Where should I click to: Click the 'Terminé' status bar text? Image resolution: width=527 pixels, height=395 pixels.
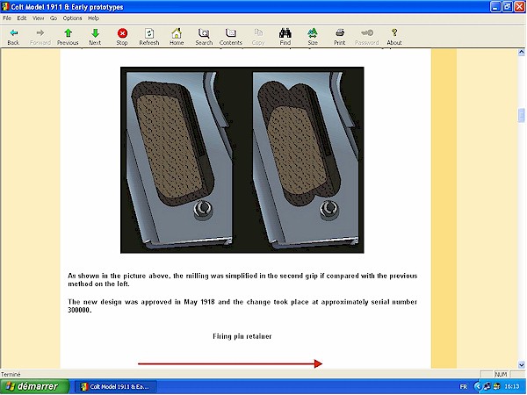pyautogui.click(x=11, y=374)
